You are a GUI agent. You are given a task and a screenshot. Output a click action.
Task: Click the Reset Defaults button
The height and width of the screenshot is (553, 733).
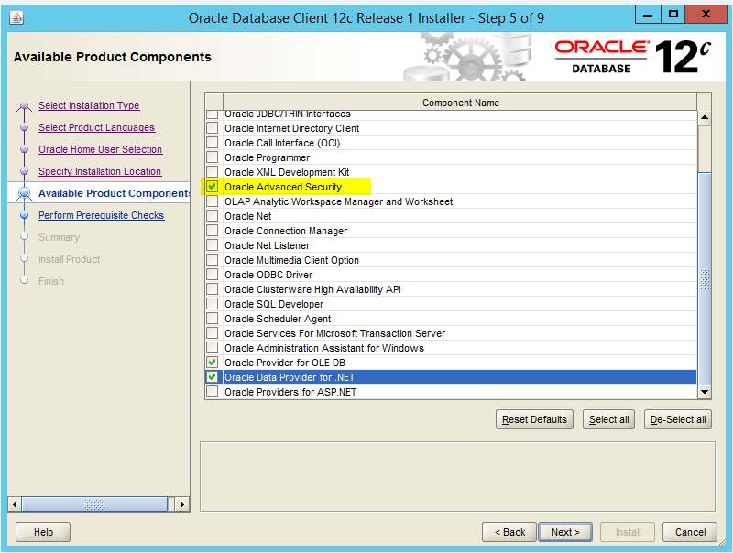534,419
